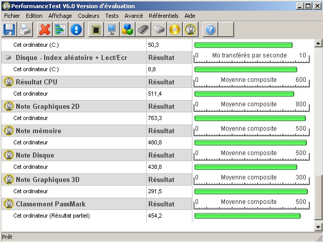Viewport: 323px width, 242px height.
Task: Click the vertical scrollbar thumb
Action: [318, 198]
